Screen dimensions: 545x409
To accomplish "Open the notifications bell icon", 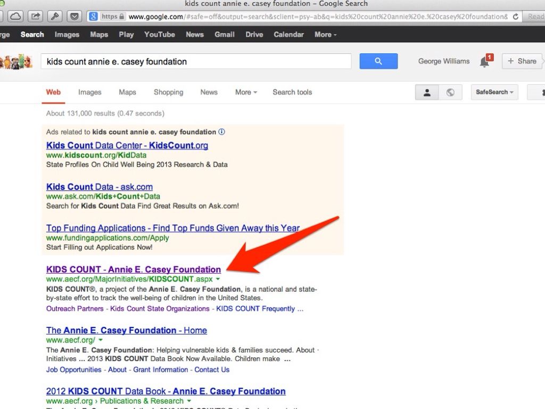I will click(x=484, y=62).
